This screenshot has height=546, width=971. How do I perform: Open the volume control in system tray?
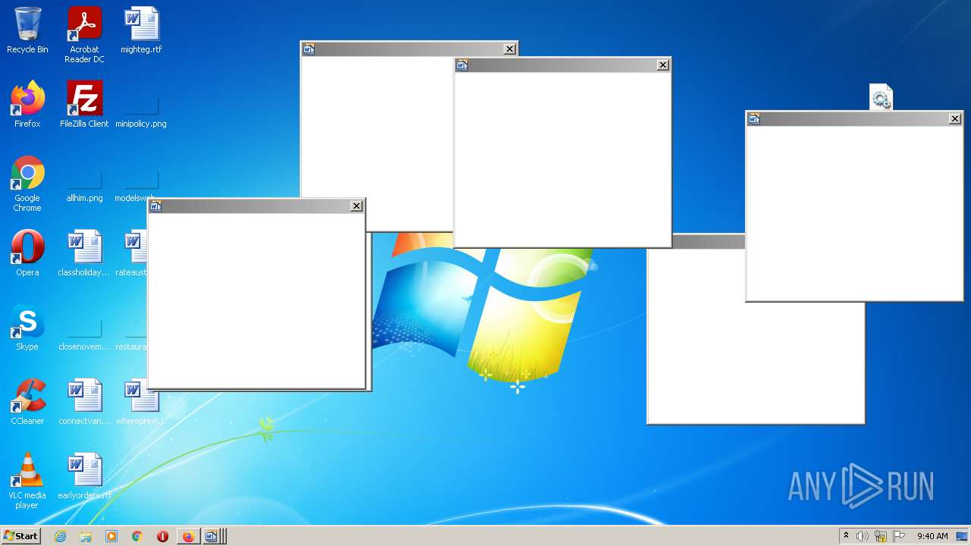(x=863, y=536)
